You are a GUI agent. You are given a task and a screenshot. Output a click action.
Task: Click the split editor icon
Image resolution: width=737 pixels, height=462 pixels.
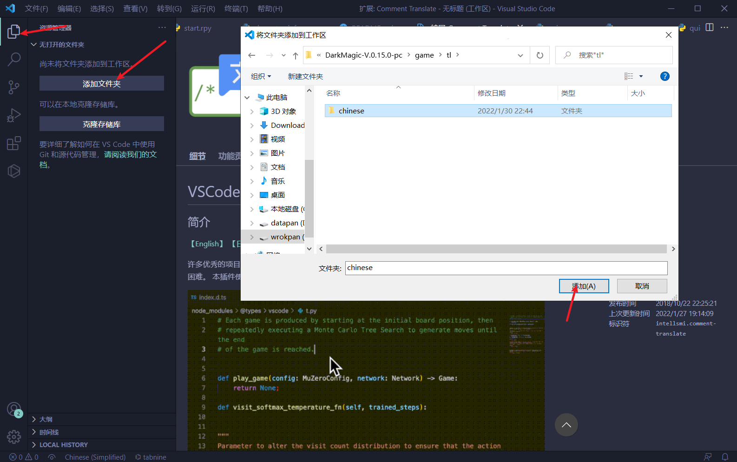(x=710, y=27)
